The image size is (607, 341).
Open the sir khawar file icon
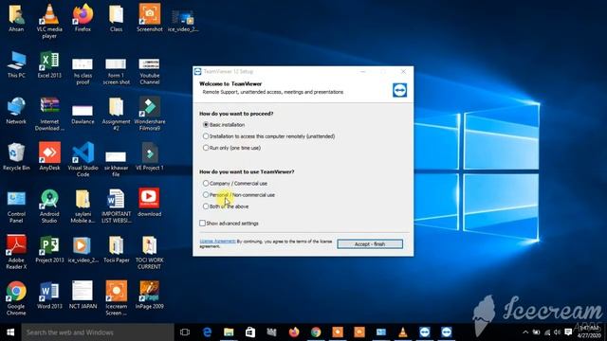(116, 164)
